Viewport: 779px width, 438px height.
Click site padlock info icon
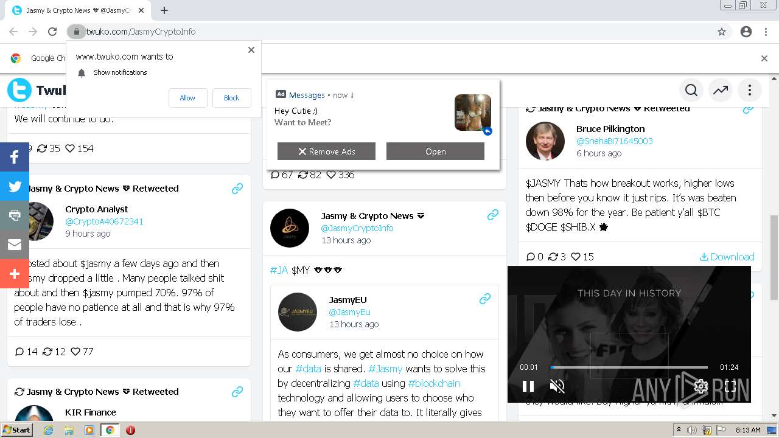pos(76,32)
